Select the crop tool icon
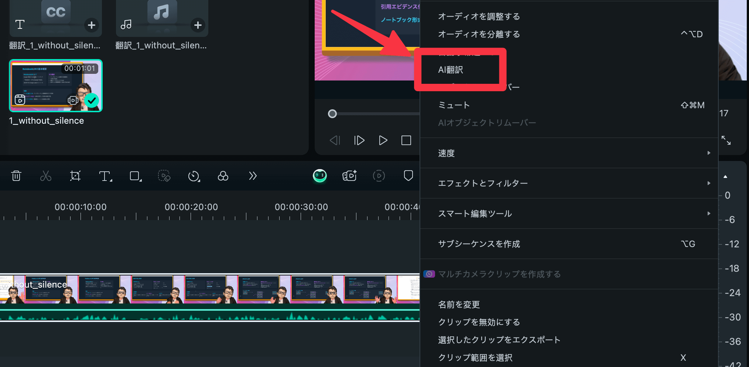The width and height of the screenshot is (749, 367). click(75, 176)
